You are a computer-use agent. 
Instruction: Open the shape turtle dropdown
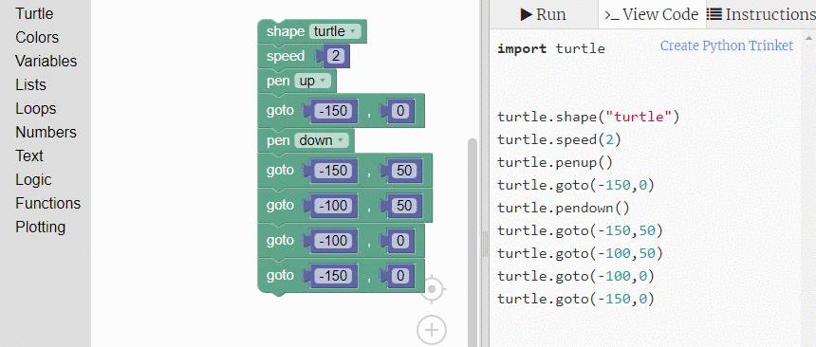coord(334,31)
